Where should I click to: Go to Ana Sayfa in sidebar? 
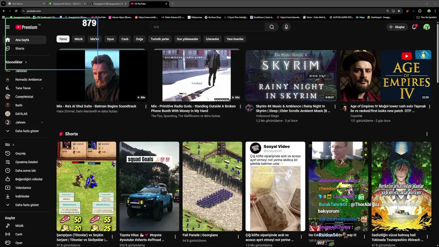[24, 40]
